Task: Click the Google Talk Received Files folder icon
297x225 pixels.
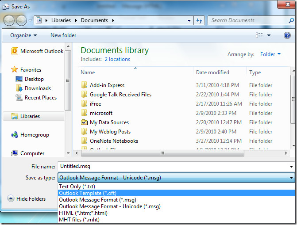Action: pos(84,95)
